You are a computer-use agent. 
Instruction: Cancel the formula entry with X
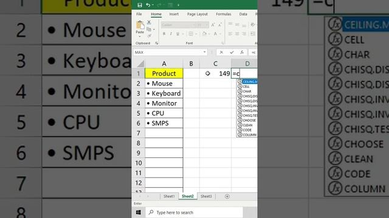coord(221,52)
